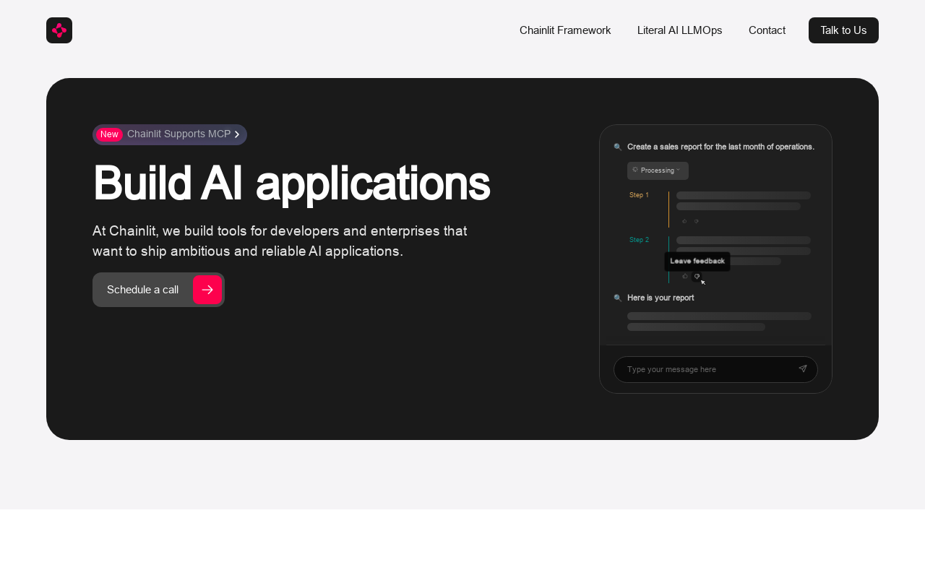Click thumbs up icon under Step 1
The width and height of the screenshot is (925, 578).
click(684, 221)
